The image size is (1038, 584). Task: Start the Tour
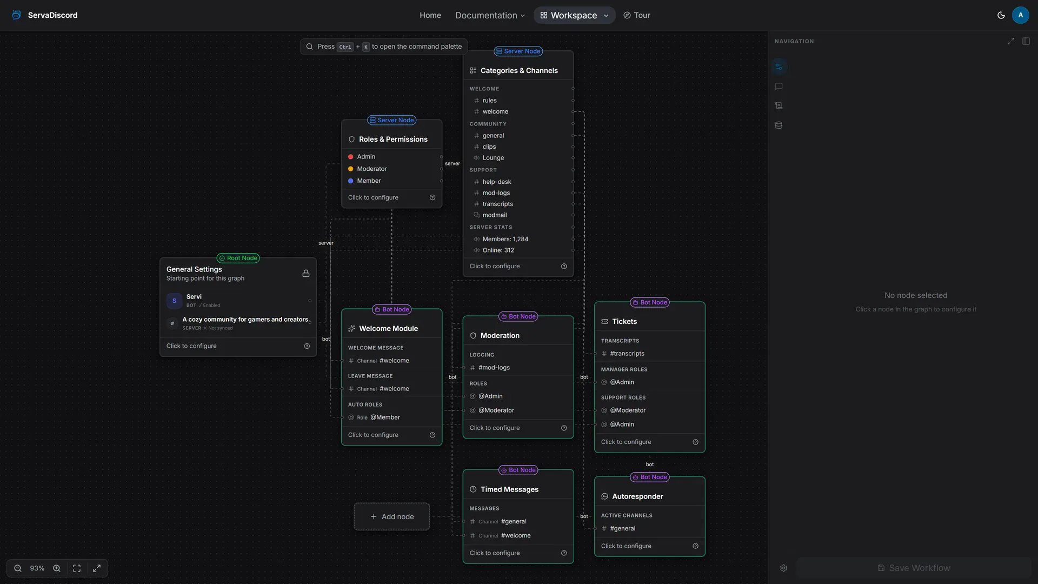click(636, 15)
